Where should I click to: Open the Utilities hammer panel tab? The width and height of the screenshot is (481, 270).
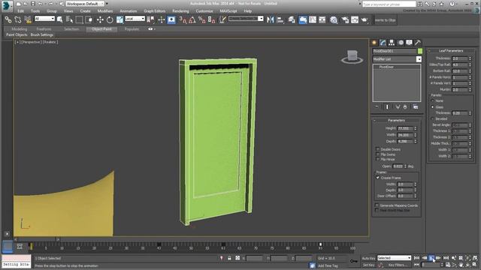point(418,43)
